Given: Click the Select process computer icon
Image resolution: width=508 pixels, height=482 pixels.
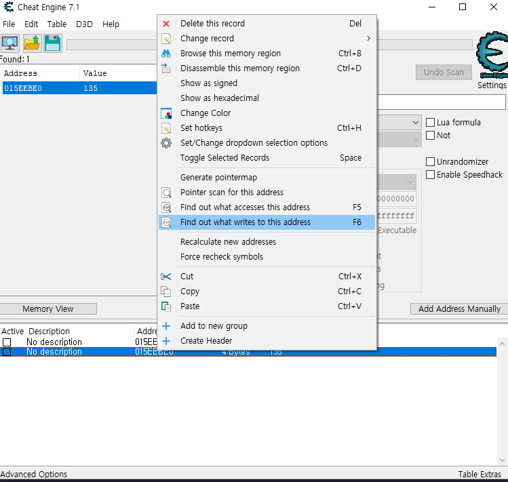Looking at the screenshot, I should coord(10,43).
